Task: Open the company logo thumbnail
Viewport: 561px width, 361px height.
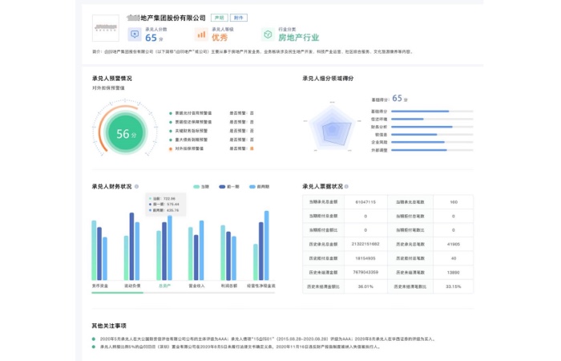Action: coord(106,28)
